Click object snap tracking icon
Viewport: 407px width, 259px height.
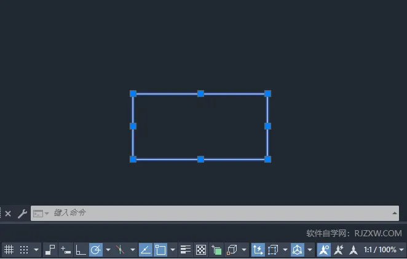click(x=146, y=250)
